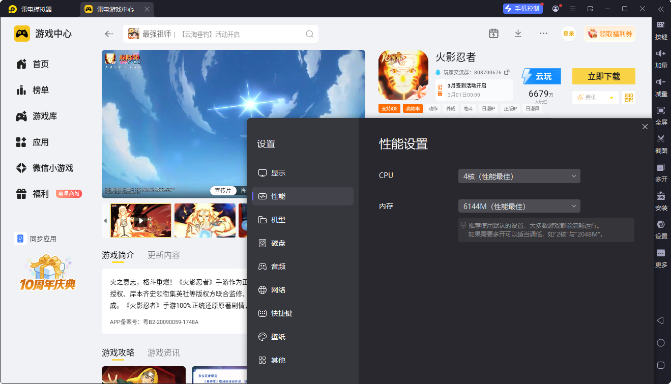Screen dimensions: 671x384
Task: Open 音频 settings section
Action: pos(303,267)
